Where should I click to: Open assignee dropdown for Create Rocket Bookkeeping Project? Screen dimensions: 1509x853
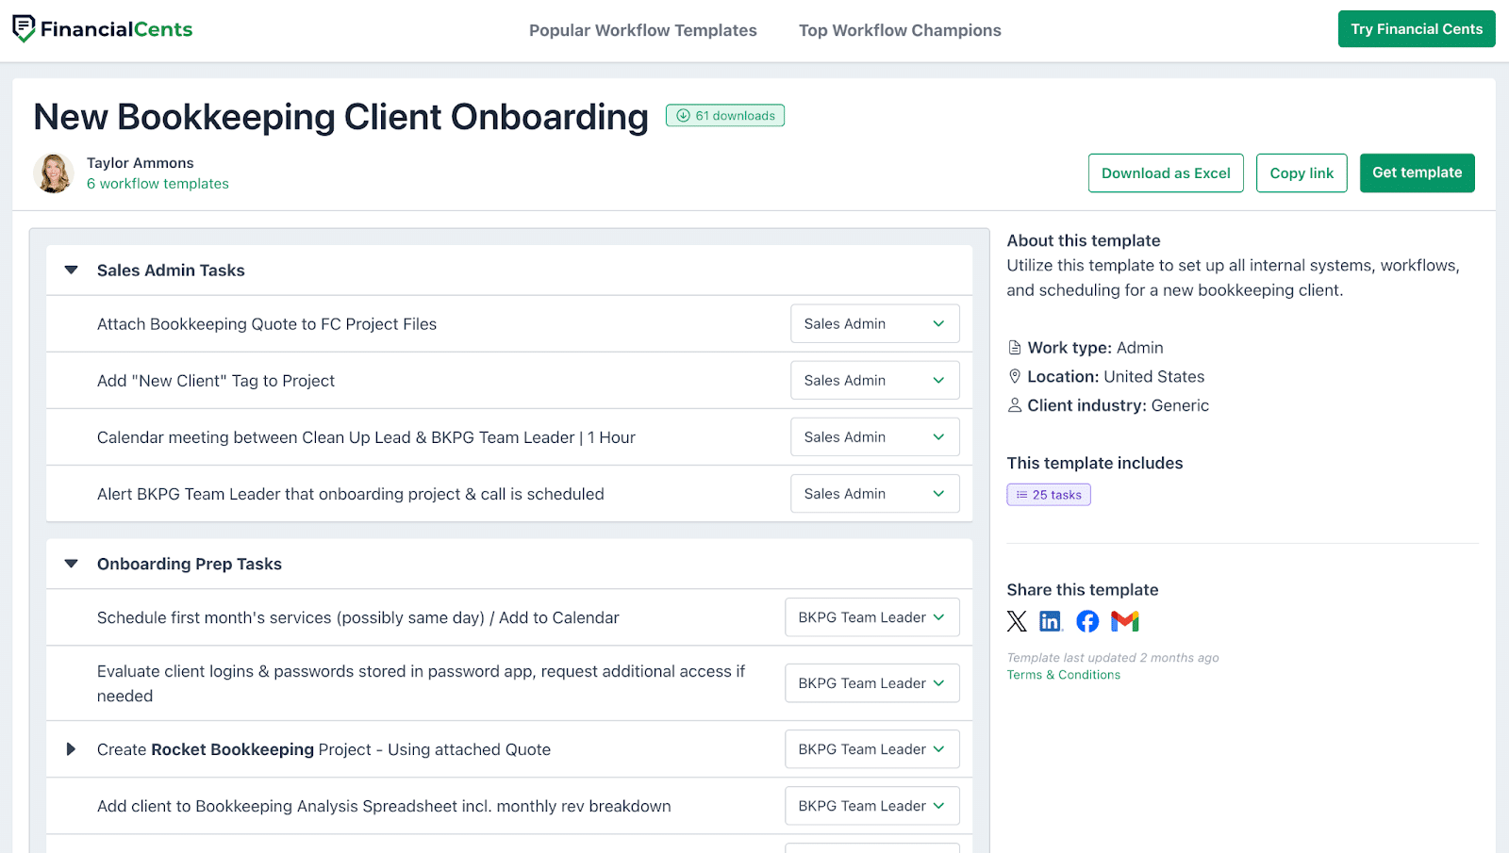[x=872, y=749]
